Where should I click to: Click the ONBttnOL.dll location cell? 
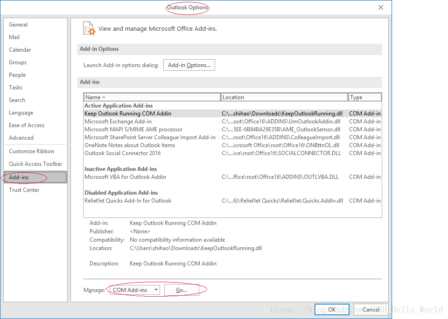(280, 145)
